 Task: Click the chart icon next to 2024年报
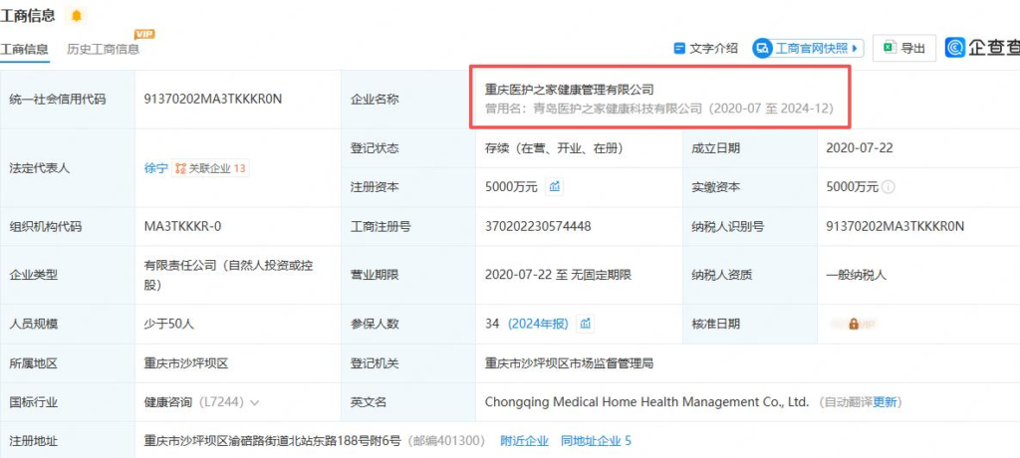[586, 324]
